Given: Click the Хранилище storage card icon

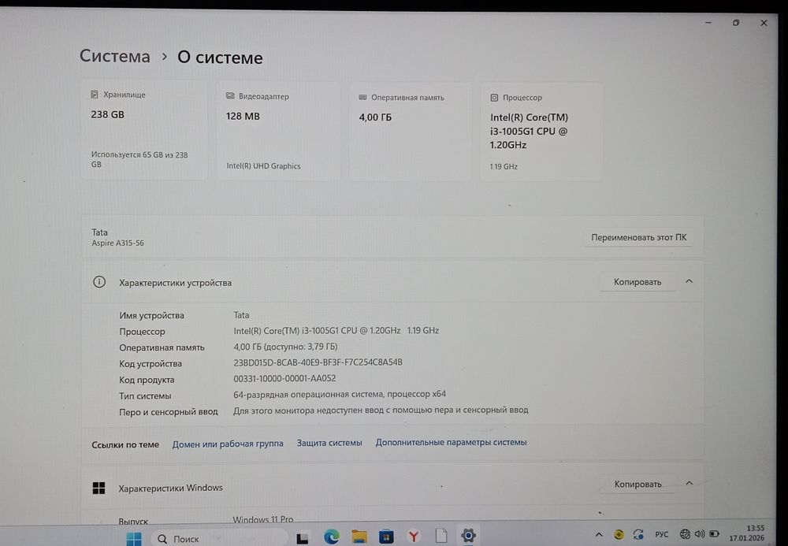Looking at the screenshot, I should [95, 95].
